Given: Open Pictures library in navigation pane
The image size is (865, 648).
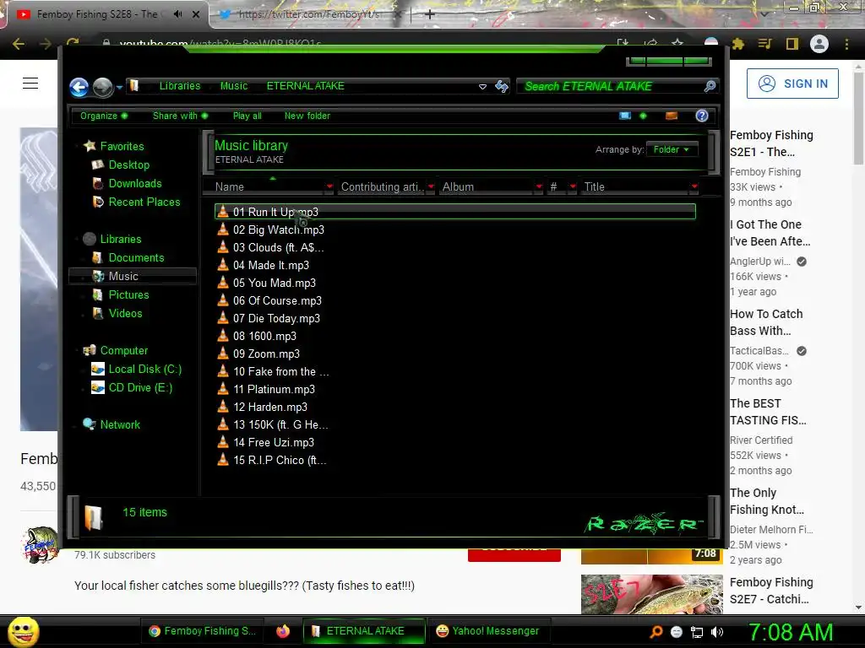Looking at the screenshot, I should point(128,294).
